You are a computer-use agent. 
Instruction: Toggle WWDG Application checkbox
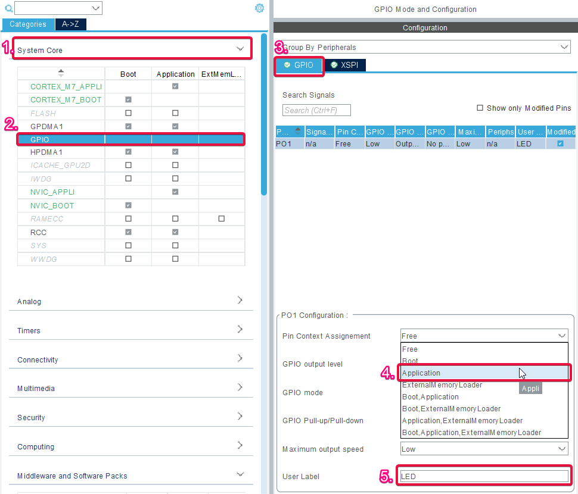[x=175, y=259]
